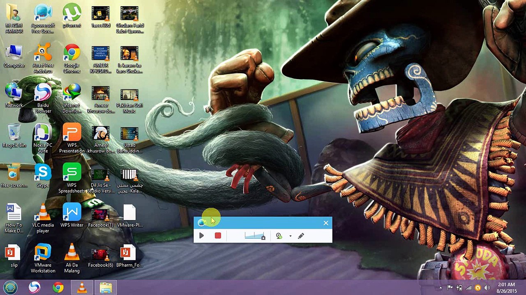Select the 1aeee30d video file
526x295 pixels.
101,16
